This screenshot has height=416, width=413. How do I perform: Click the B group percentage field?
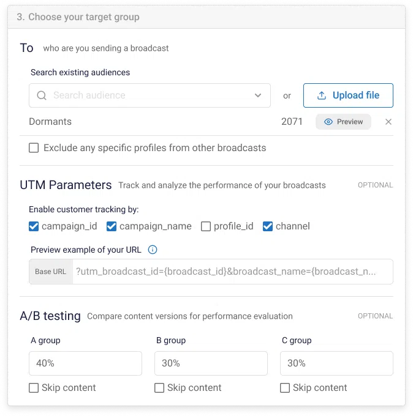(211, 363)
